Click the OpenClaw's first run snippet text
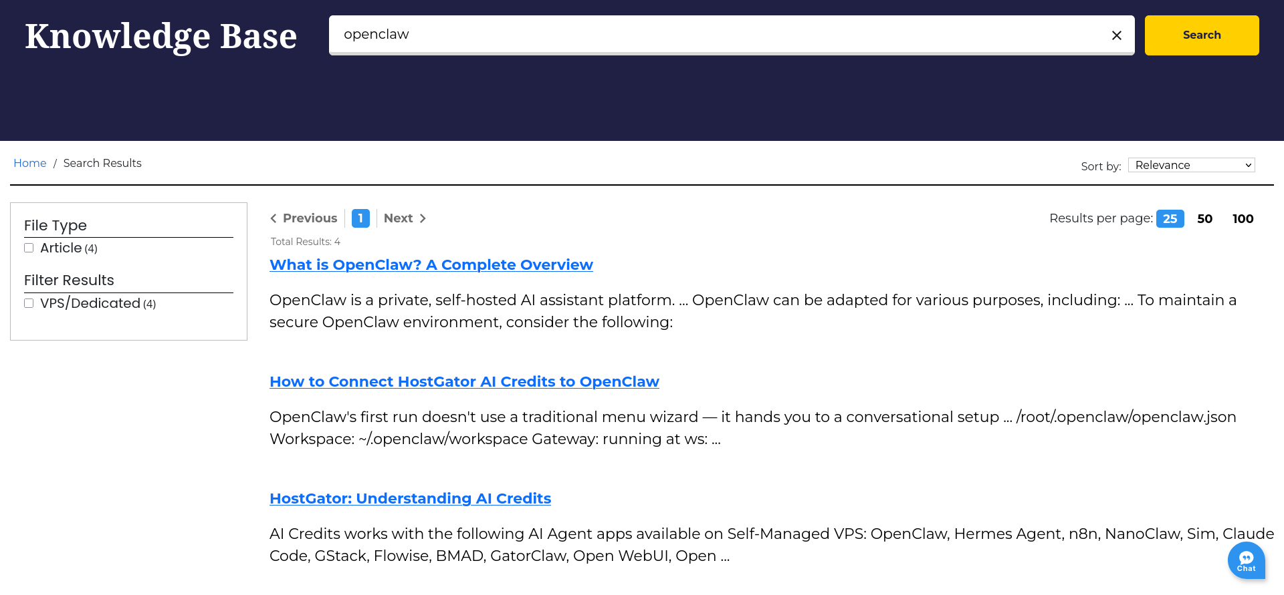The height and width of the screenshot is (595, 1284). (753, 428)
